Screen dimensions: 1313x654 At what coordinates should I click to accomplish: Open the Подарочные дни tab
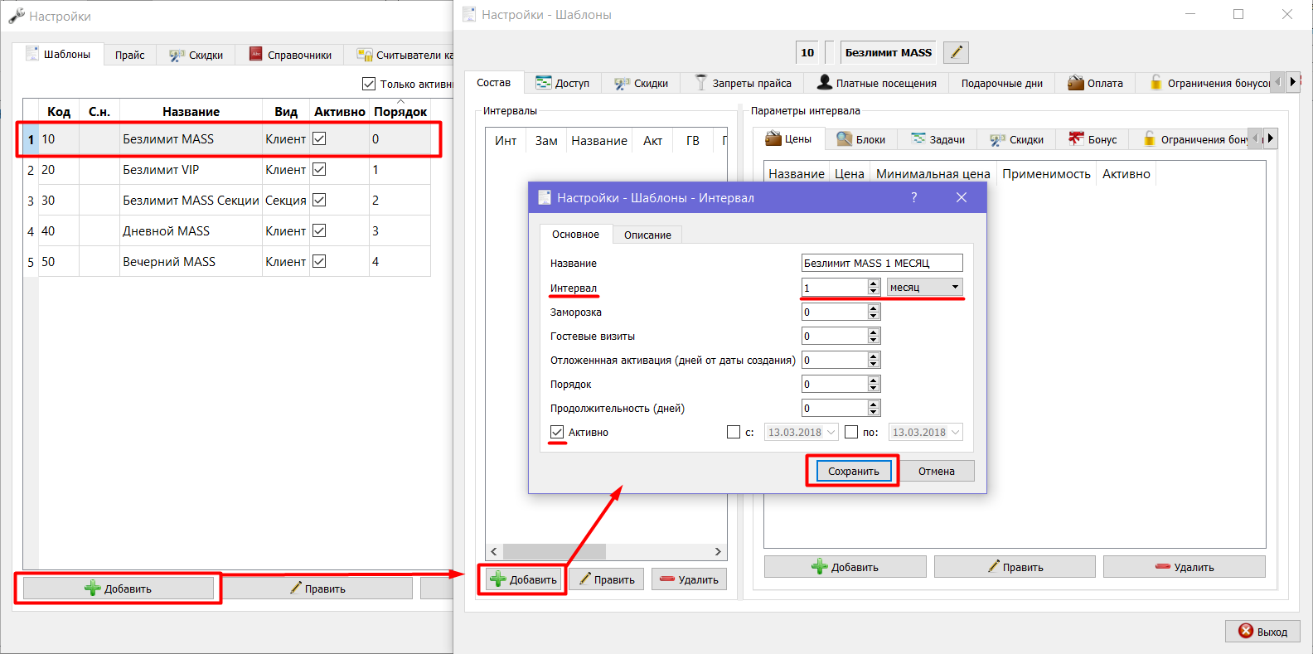[x=1001, y=83]
